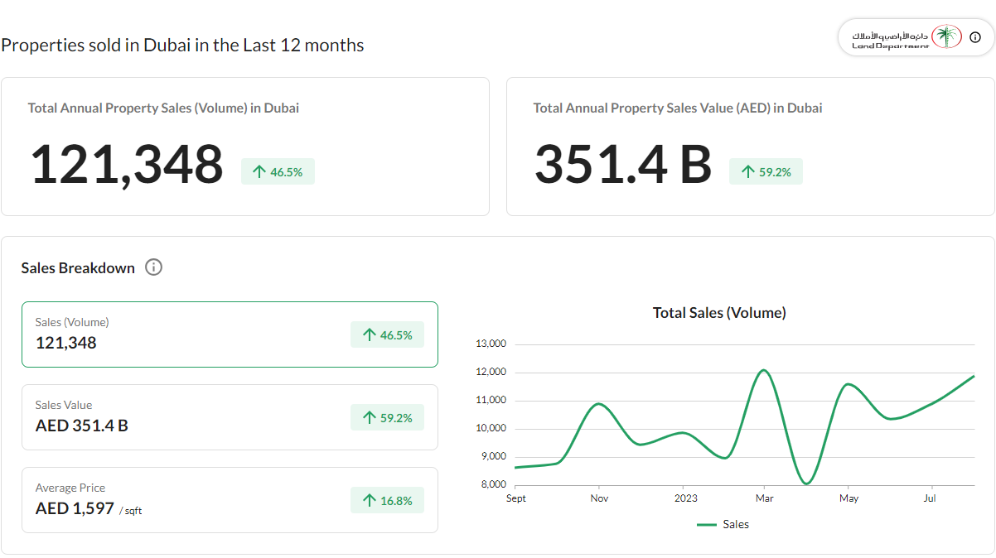Click the green Sales legend line swatch
This screenshot has width=996, height=558.
[x=707, y=525]
